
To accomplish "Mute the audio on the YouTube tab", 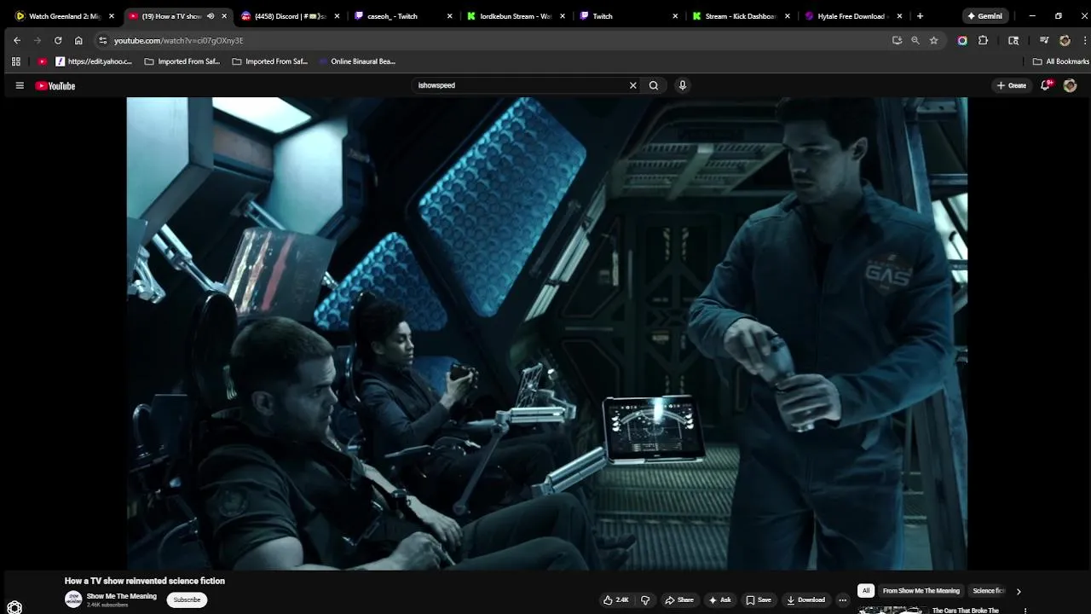I will 211,16.
